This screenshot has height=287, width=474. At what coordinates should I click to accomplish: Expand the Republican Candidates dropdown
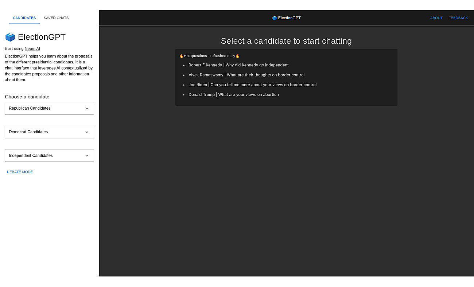pyautogui.click(x=49, y=108)
